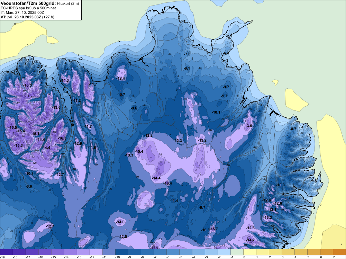Click the -7.7 temperature value
This screenshot has width=346, height=259.
pos(40,67)
